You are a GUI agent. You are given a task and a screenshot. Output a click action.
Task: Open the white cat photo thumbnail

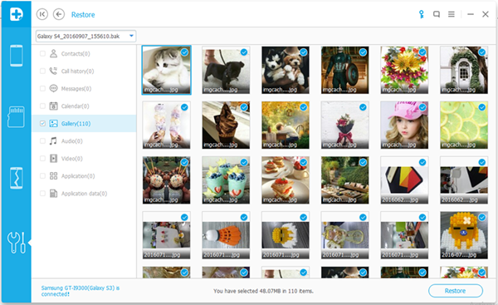[x=167, y=70]
